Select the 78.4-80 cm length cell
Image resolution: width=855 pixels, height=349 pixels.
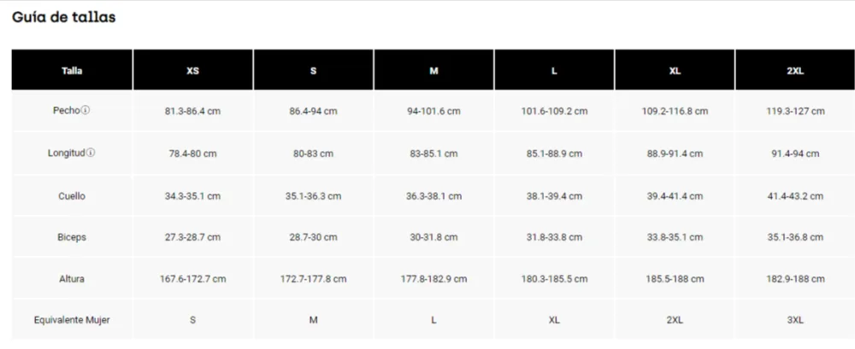192,154
